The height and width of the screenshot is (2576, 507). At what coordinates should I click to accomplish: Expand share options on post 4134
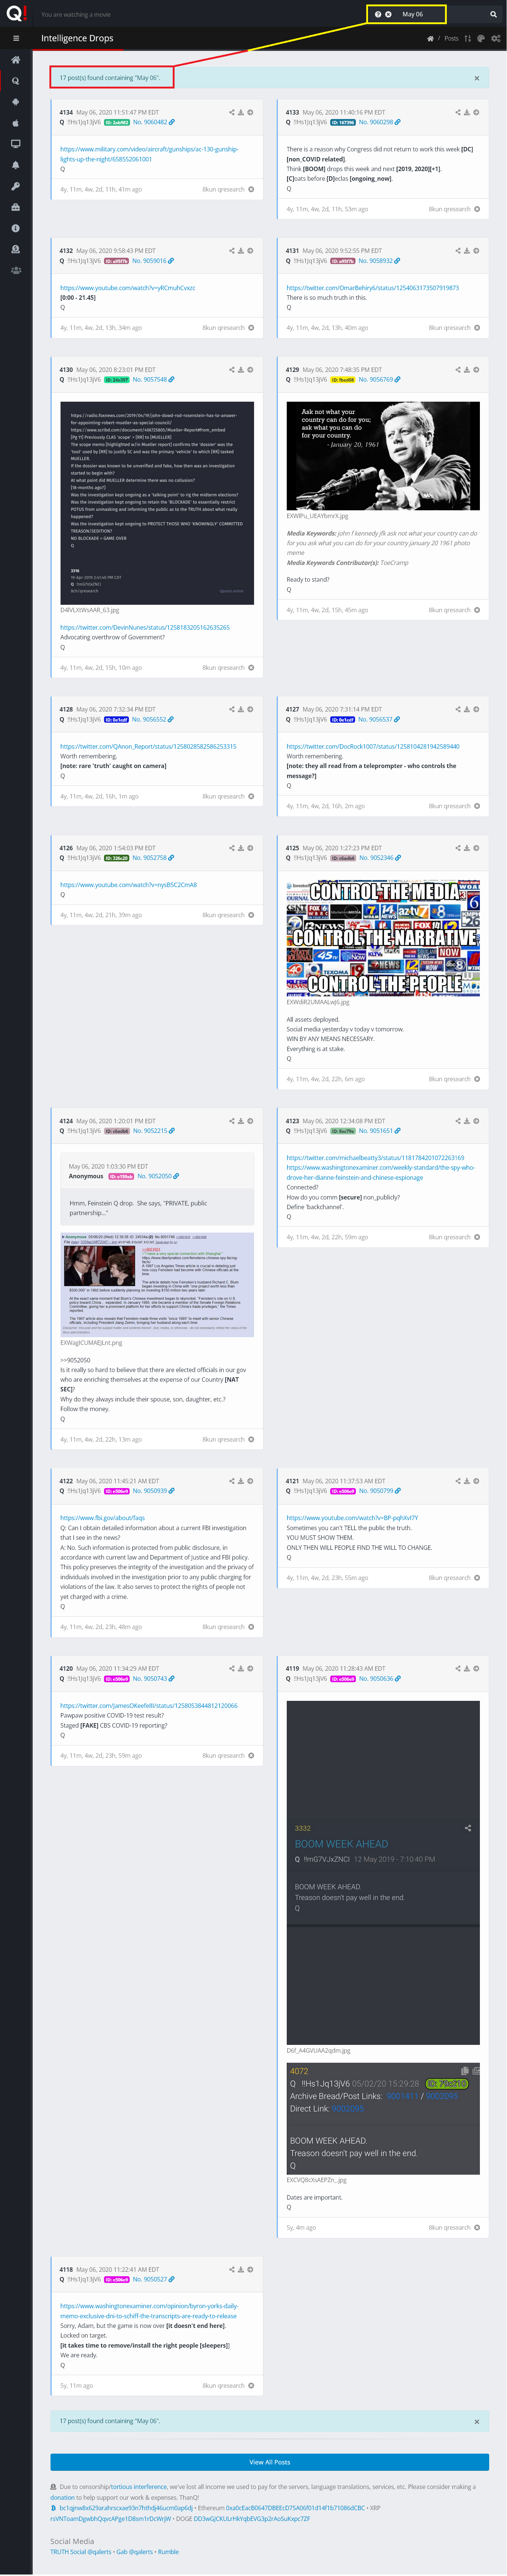pyautogui.click(x=231, y=112)
